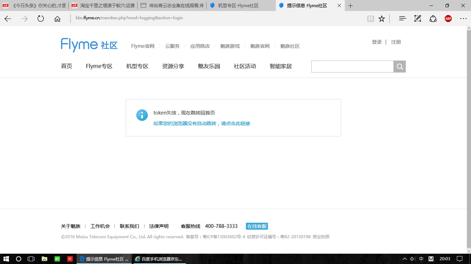Open the Share panel
This screenshot has height=264, width=471.
coord(433,19)
